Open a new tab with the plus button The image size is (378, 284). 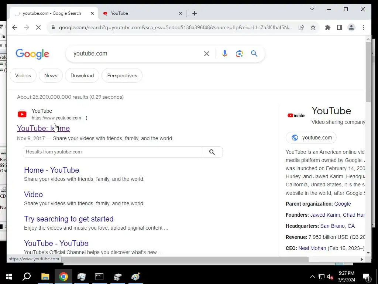pyautogui.click(x=195, y=13)
